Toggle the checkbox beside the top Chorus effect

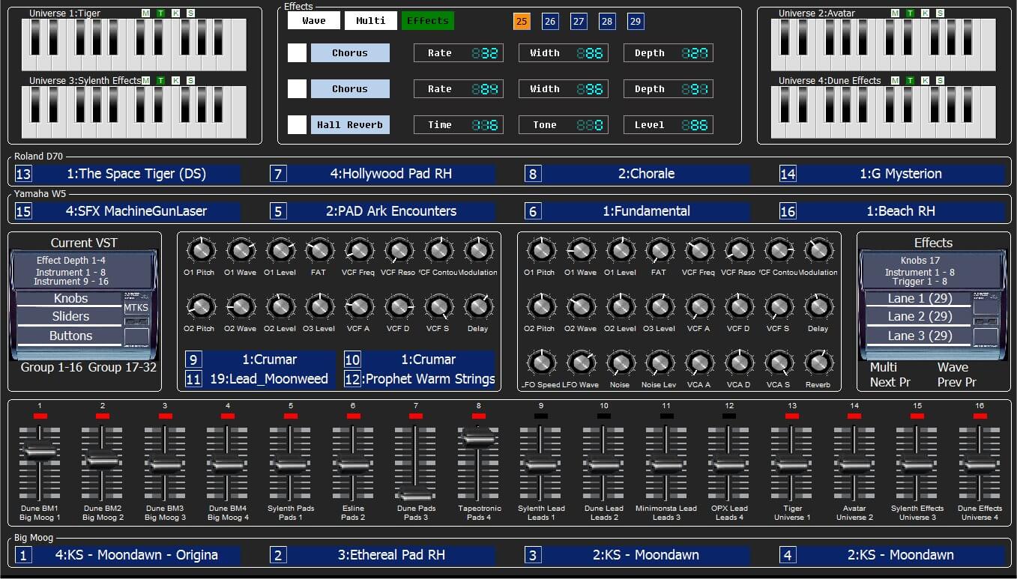click(298, 52)
